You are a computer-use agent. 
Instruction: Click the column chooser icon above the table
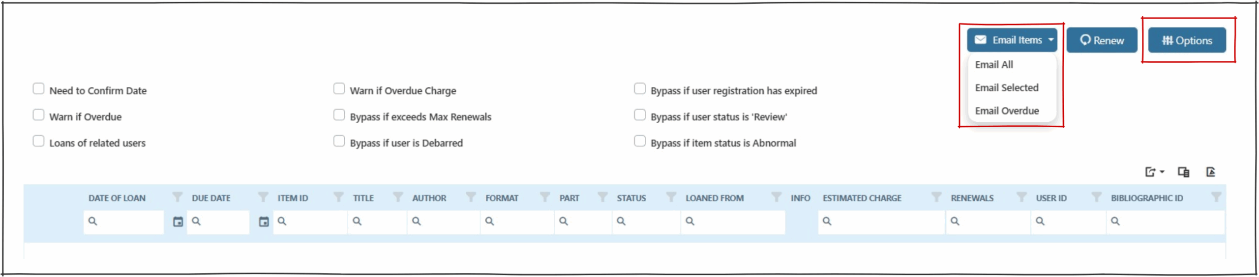[x=1183, y=172]
